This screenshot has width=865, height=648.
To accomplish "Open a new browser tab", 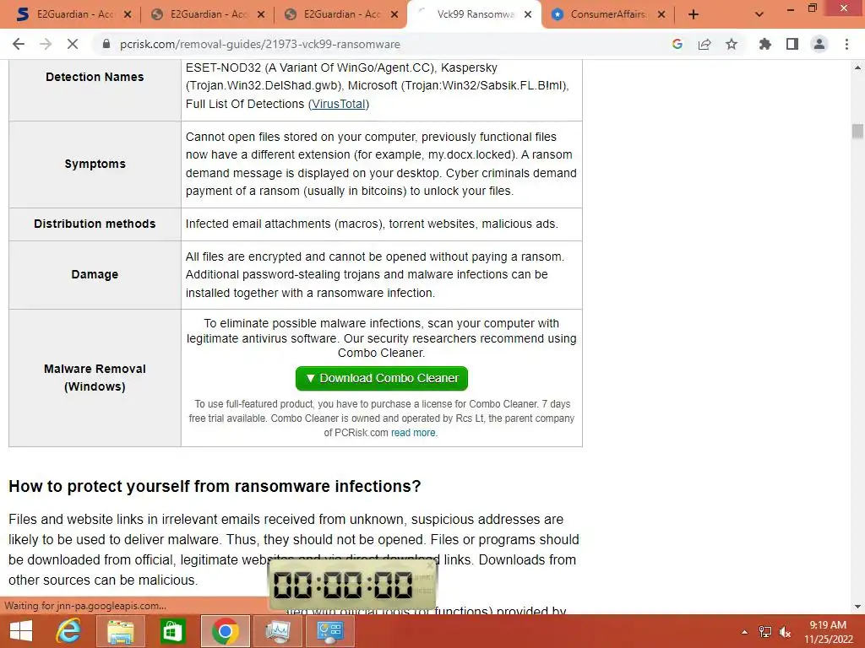I will point(694,14).
